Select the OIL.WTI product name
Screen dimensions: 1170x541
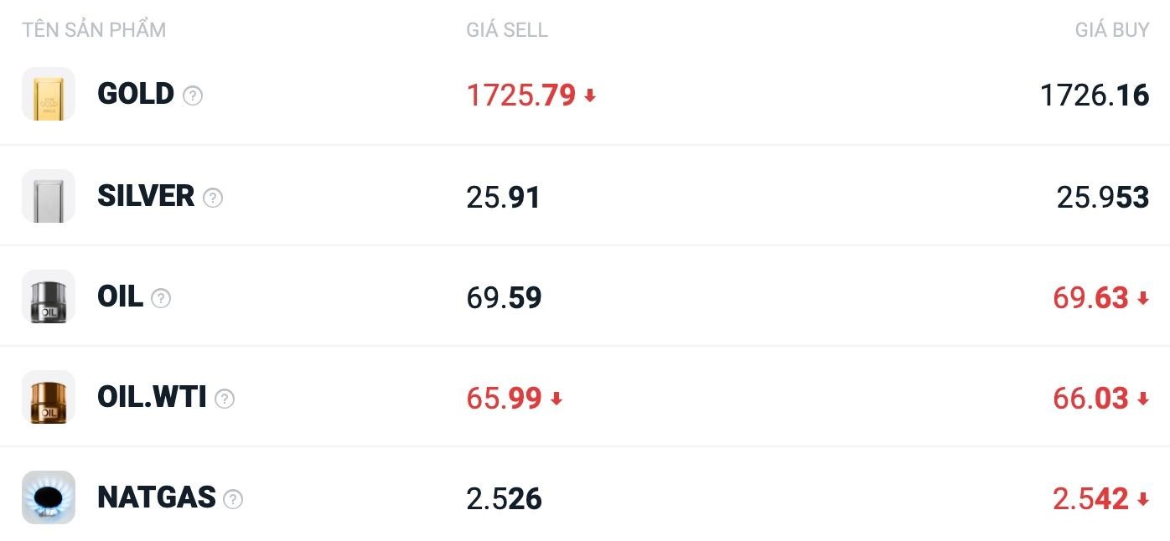152,397
